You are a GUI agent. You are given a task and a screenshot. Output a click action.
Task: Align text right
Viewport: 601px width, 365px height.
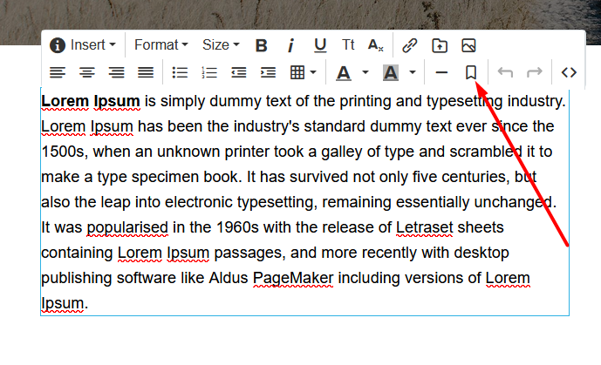(x=117, y=72)
